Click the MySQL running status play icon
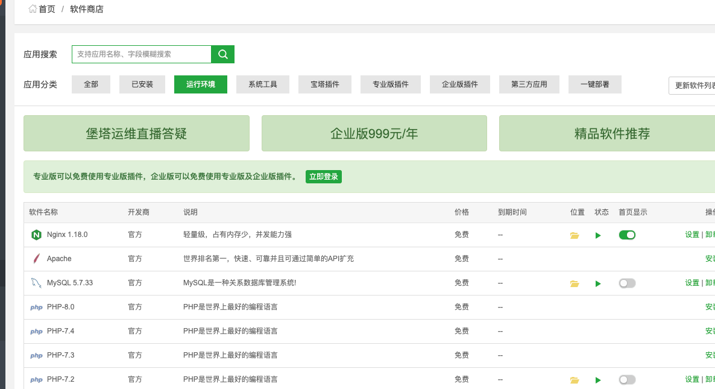 click(598, 283)
